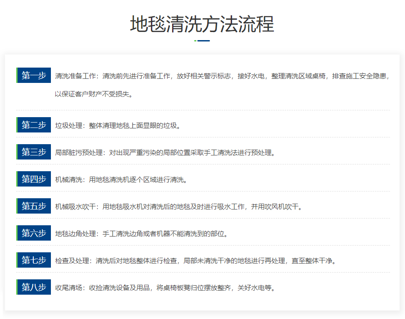Choose the 第四步 step badge

pyautogui.click(x=34, y=179)
